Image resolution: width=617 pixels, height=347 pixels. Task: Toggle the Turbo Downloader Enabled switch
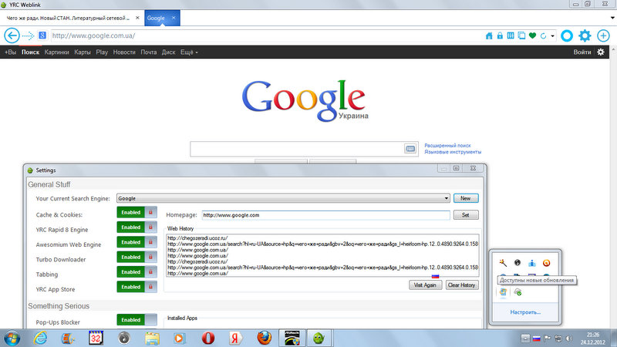pos(137,258)
